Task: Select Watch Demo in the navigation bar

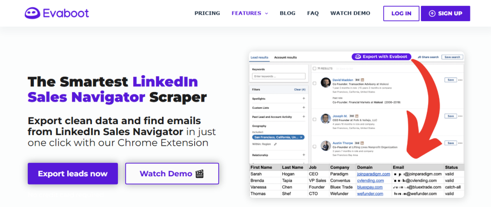Action: pyautogui.click(x=350, y=13)
